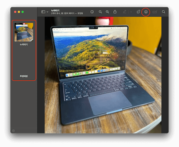Screen dimensions: 179x147
Task: Zoom out of the image
Action: click(x=100, y=12)
